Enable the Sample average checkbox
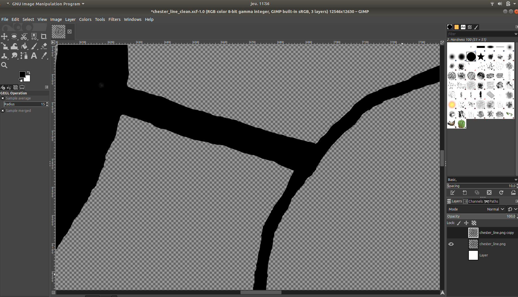The height and width of the screenshot is (297, 518). coord(3,98)
